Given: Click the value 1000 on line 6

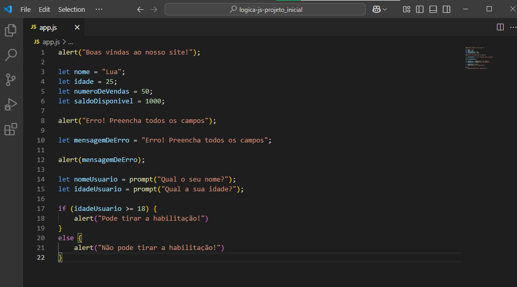Looking at the screenshot, I should click(x=153, y=101).
